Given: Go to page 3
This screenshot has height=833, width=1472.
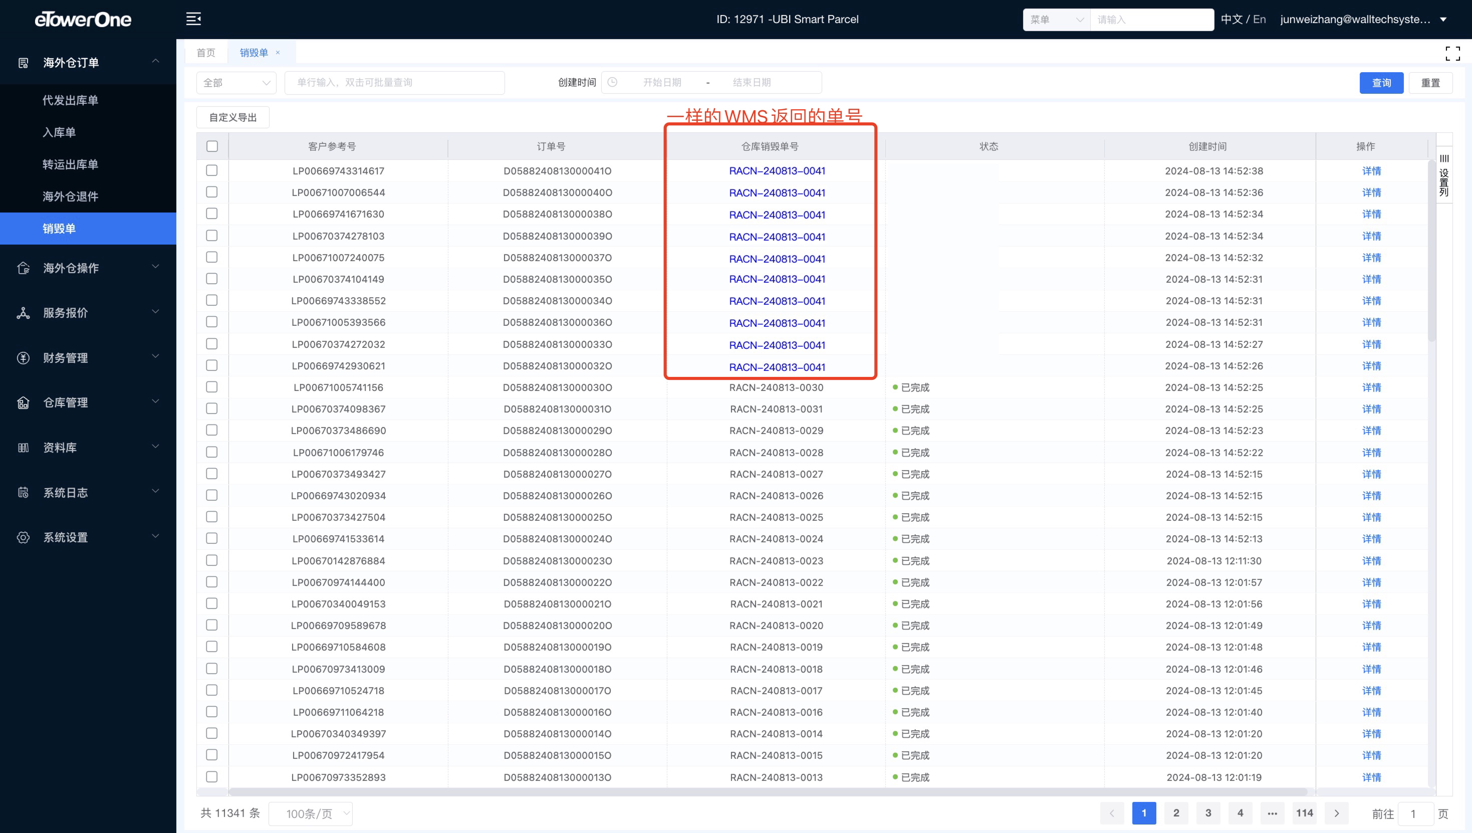Looking at the screenshot, I should click(1208, 813).
